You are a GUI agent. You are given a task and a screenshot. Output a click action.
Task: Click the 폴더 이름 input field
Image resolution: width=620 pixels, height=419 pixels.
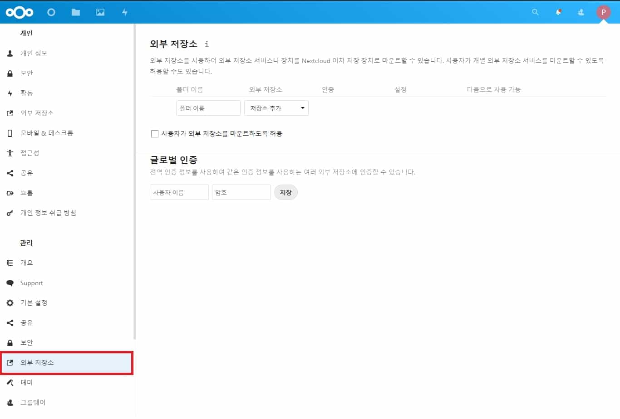point(208,108)
